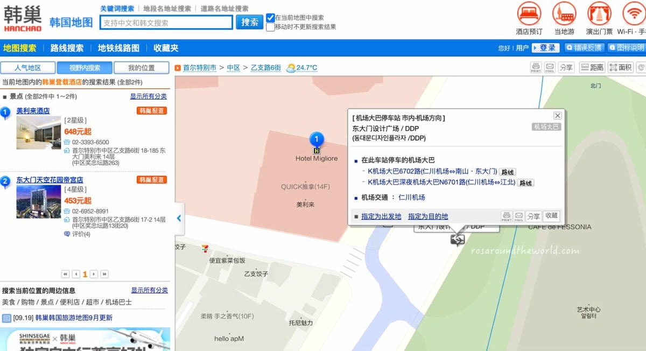Viewport: 646px width, 351px height.
Task: Click the 搜索 search button
Action: point(249,22)
